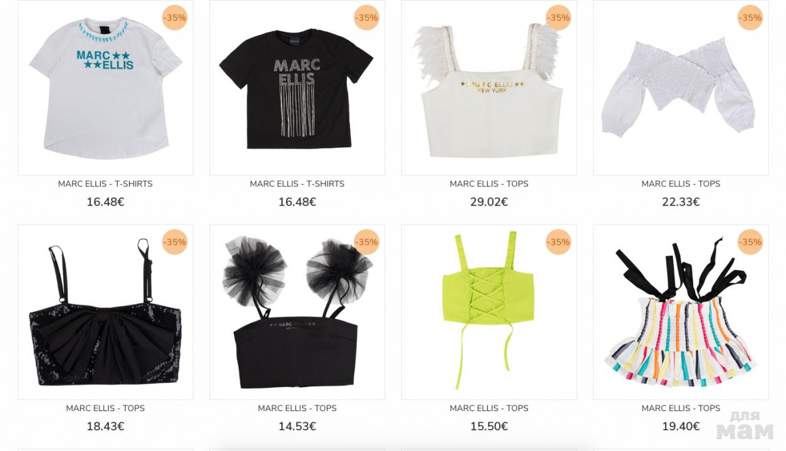Click the 15.50€ price under green top
The height and width of the screenshot is (451, 786).
489,426
